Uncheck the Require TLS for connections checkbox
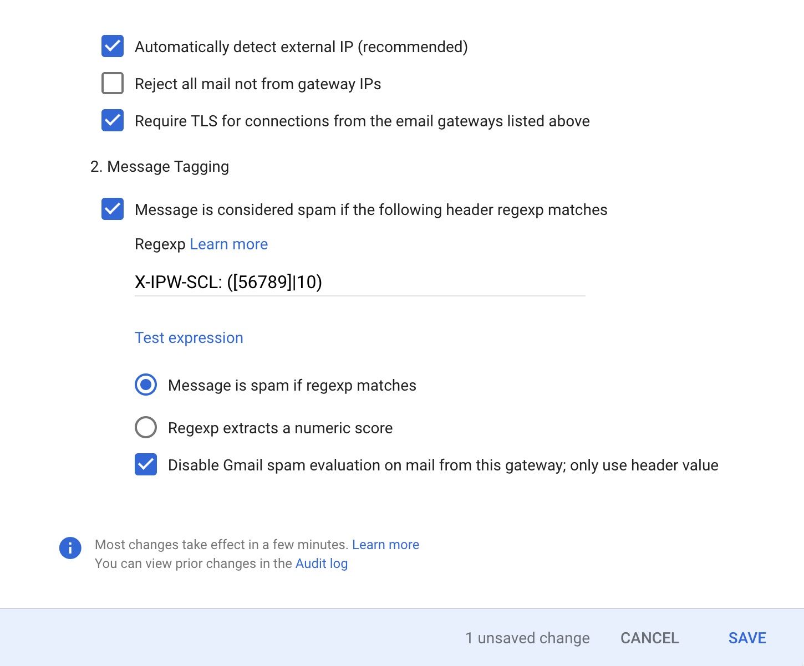Screen dimensions: 804x666 click(x=113, y=120)
